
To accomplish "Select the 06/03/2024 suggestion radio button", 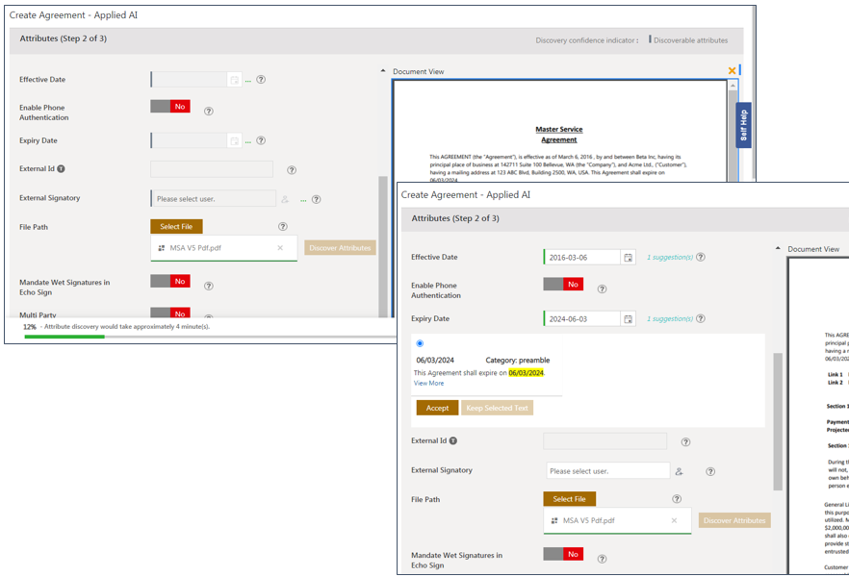I will coord(420,343).
